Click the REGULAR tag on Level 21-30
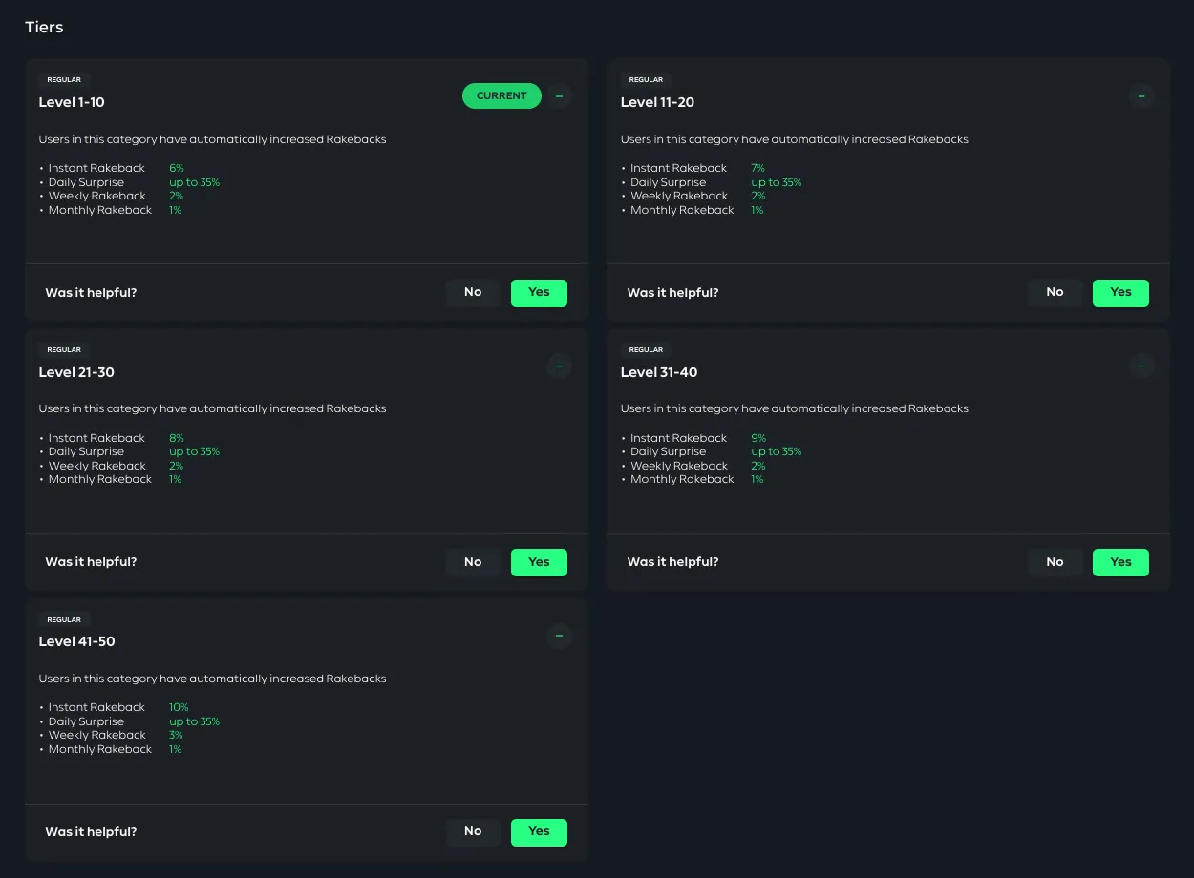 coord(64,349)
